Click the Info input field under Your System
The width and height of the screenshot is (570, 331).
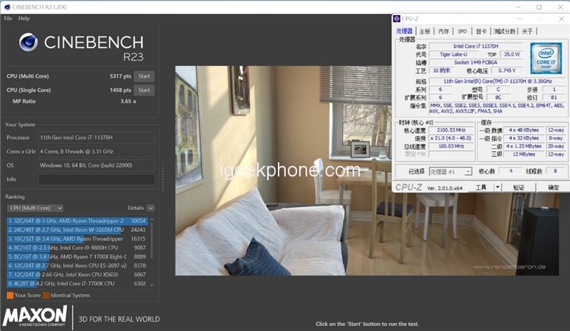pos(95,179)
